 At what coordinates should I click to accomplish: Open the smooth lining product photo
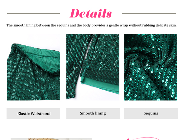[93, 67]
